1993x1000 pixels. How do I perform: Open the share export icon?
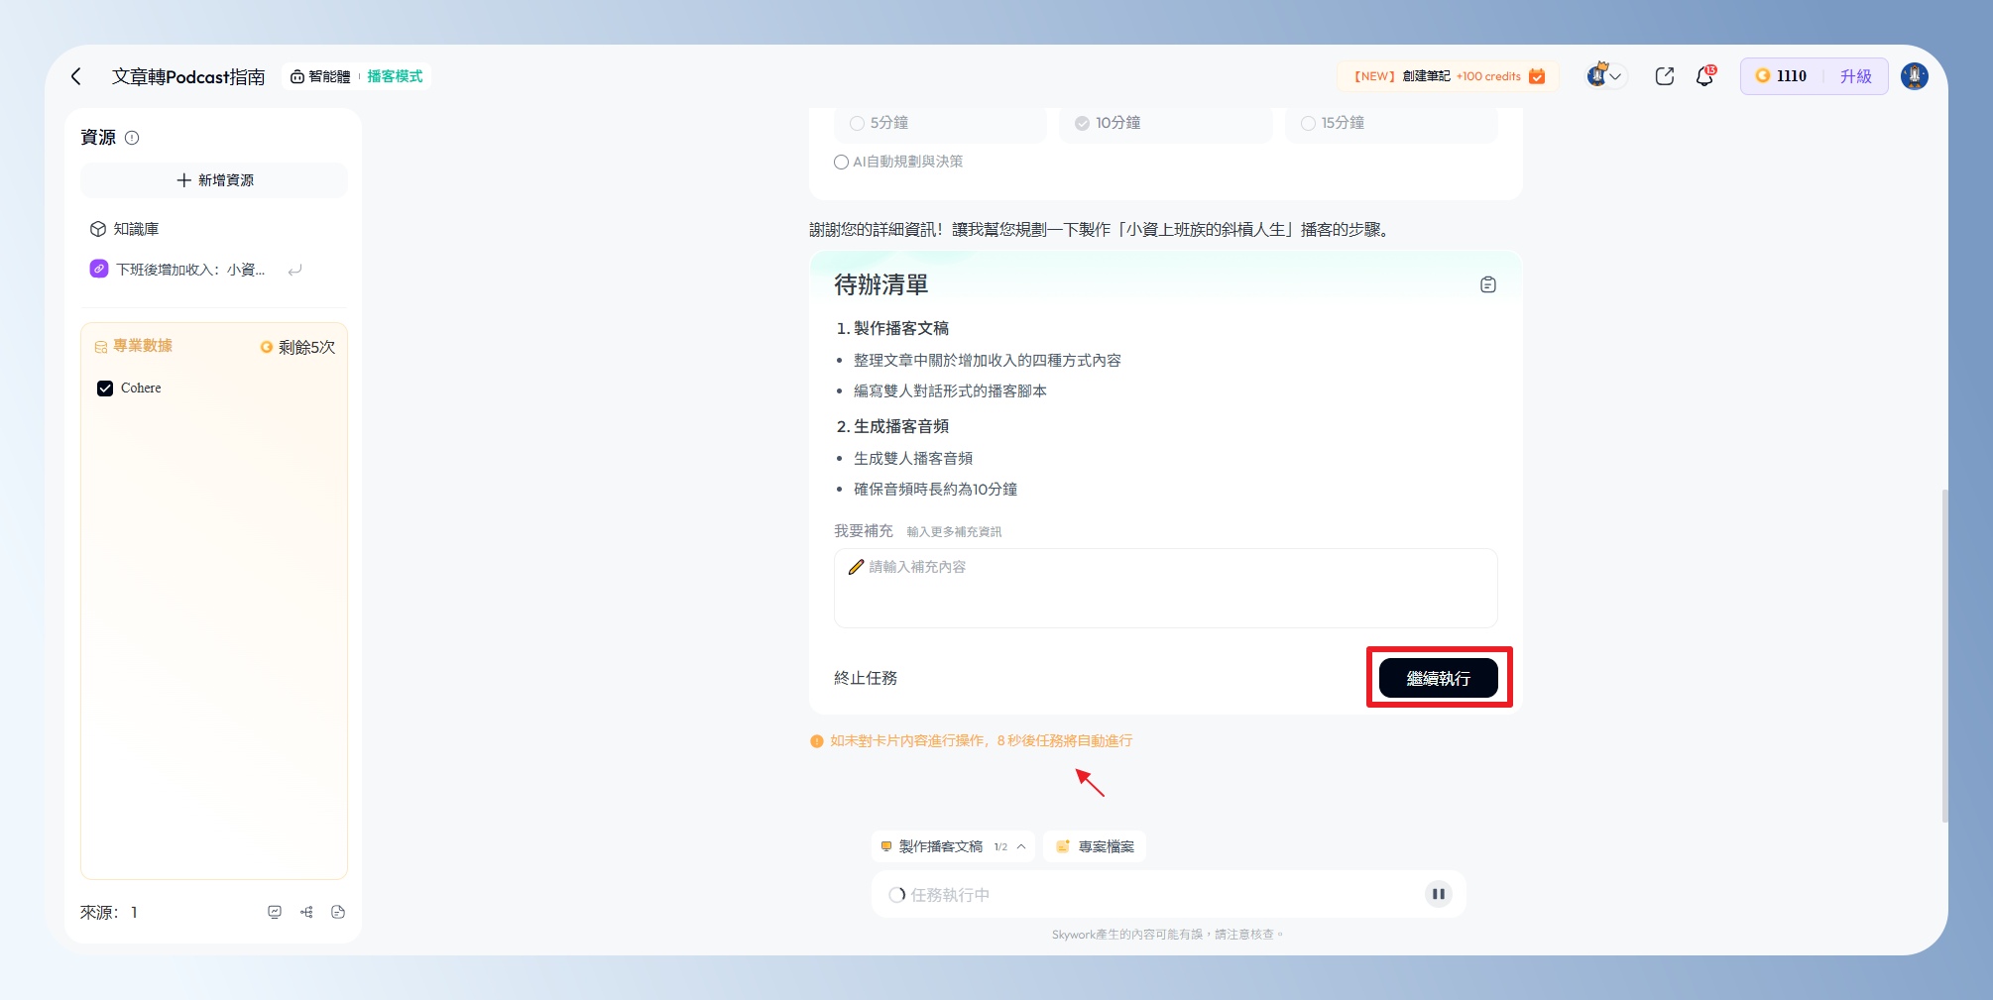[x=1664, y=76]
